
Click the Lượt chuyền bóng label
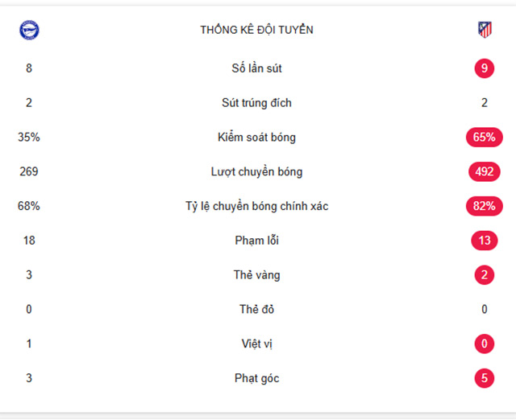pos(256,171)
